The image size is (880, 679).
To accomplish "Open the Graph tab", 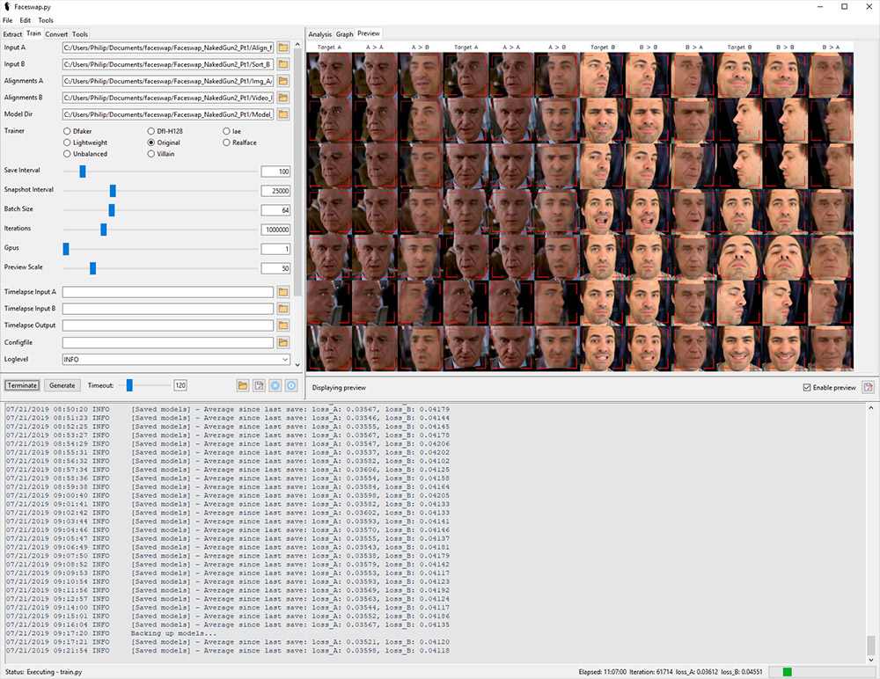I will (x=345, y=34).
